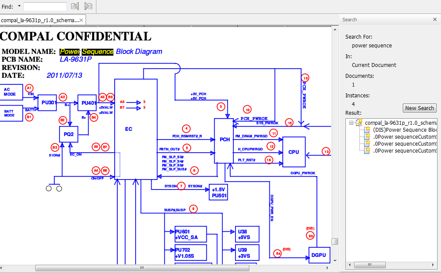Click the red circled step '16' marker
Viewport: 441px width, 273px height.
(x=269, y=160)
